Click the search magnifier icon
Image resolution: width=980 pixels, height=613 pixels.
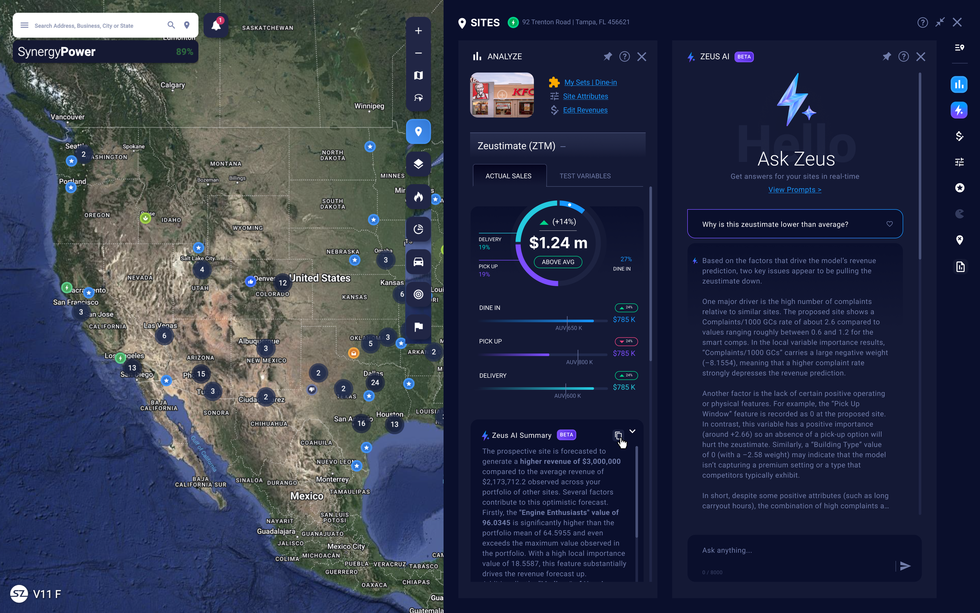(171, 25)
